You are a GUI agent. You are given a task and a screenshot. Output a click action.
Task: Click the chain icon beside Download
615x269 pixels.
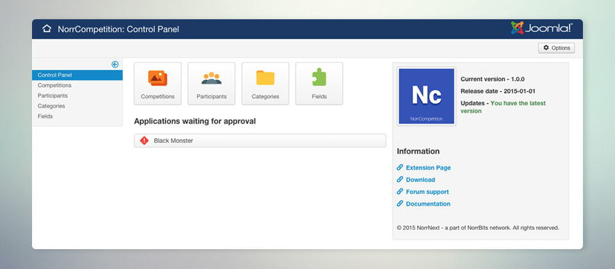point(400,179)
